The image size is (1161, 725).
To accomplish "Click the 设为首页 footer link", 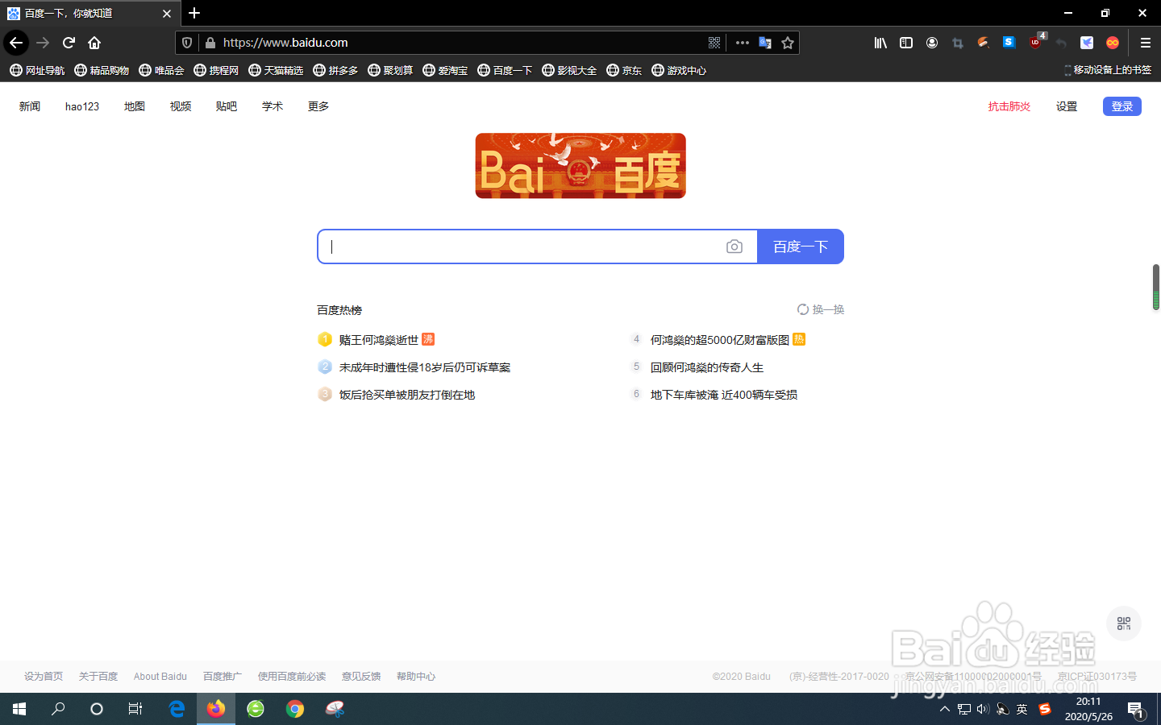I will 44,677.
